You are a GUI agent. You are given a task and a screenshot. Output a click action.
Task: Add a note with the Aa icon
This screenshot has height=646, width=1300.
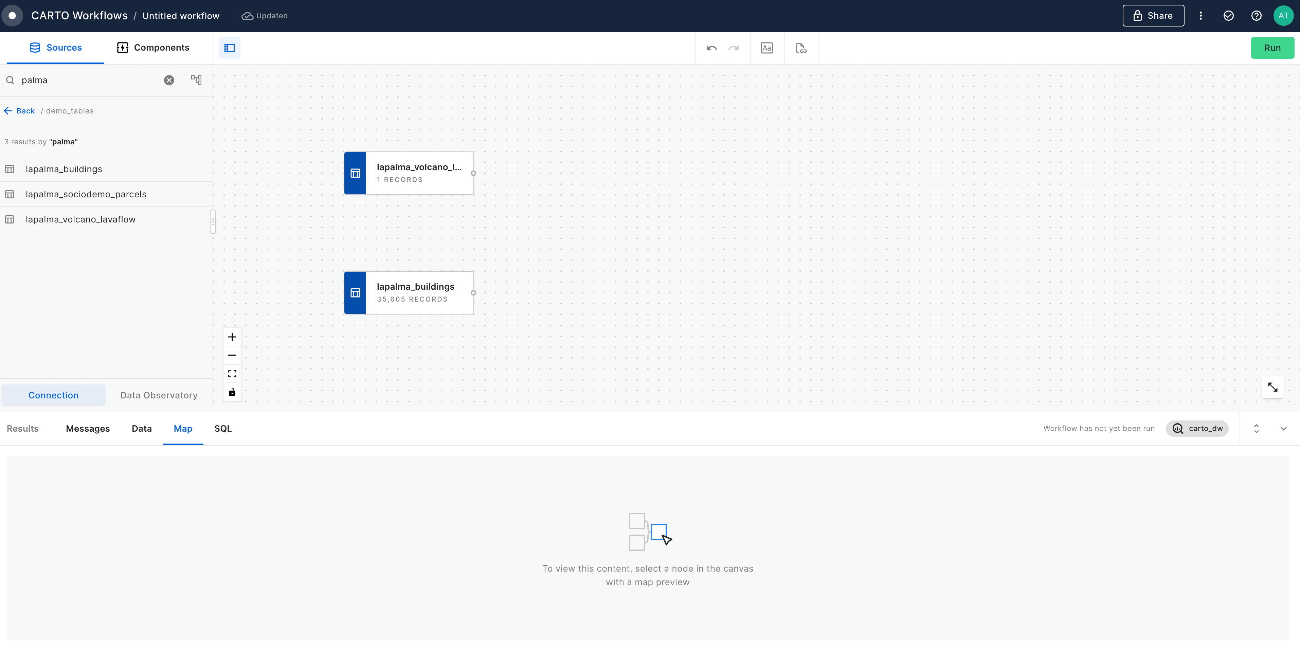[x=766, y=48]
